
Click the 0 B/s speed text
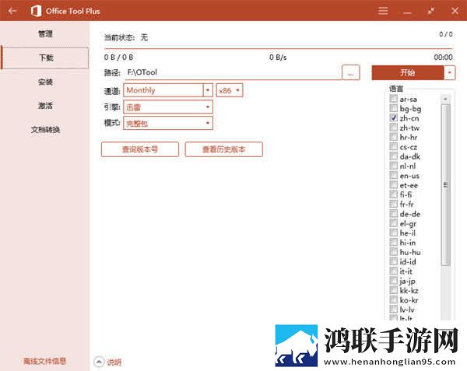pos(278,57)
